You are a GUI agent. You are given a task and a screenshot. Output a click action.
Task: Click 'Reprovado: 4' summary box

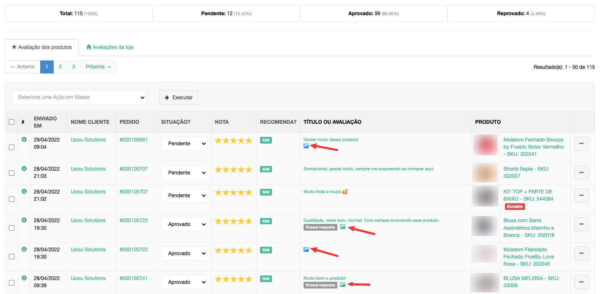click(x=521, y=14)
